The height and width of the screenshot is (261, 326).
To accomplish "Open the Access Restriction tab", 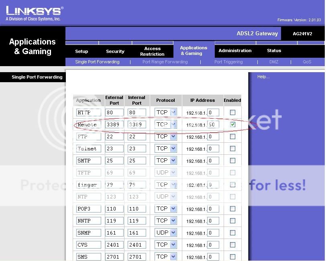I will (152, 51).
